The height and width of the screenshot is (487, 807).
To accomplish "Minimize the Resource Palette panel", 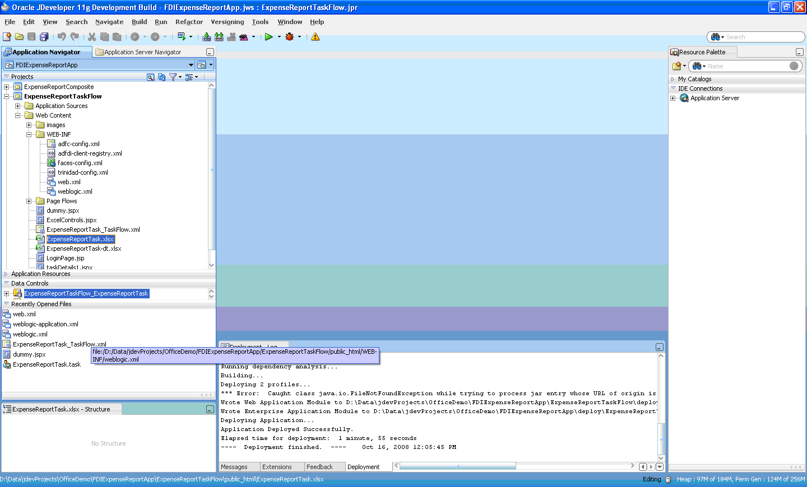I will (x=800, y=52).
